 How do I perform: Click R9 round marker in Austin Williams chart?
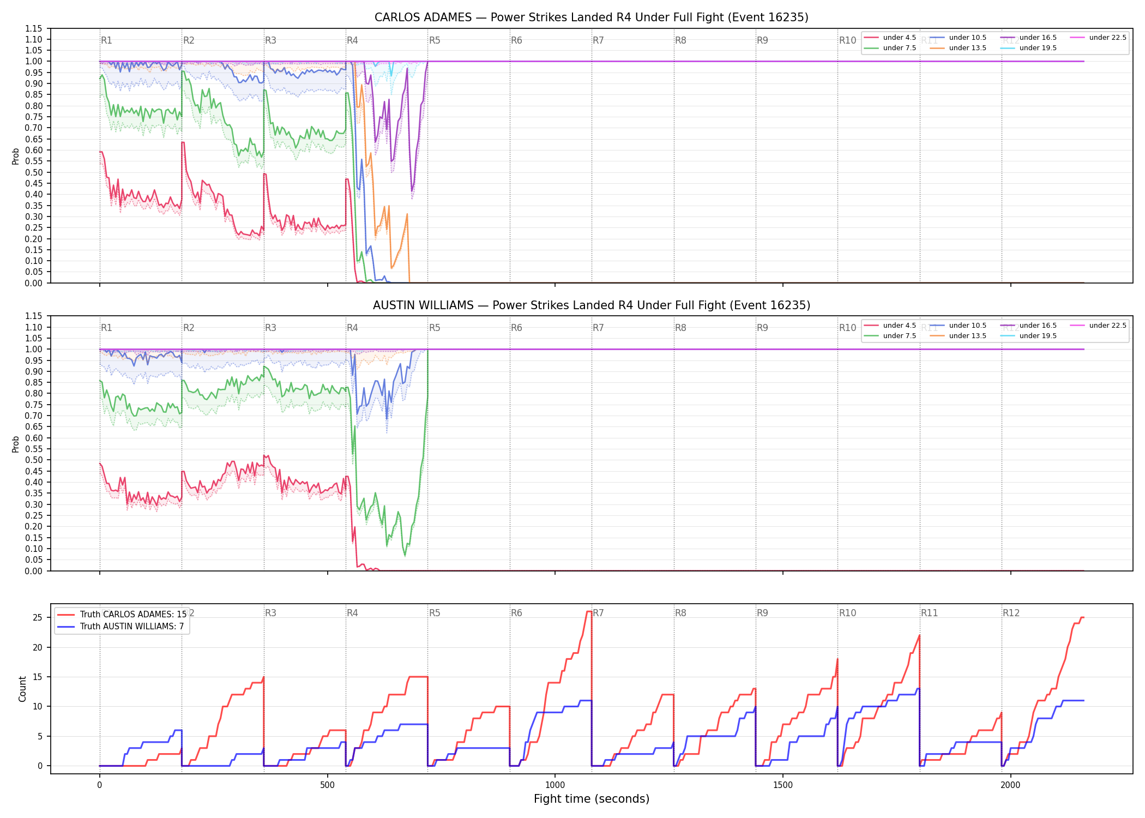click(x=762, y=328)
